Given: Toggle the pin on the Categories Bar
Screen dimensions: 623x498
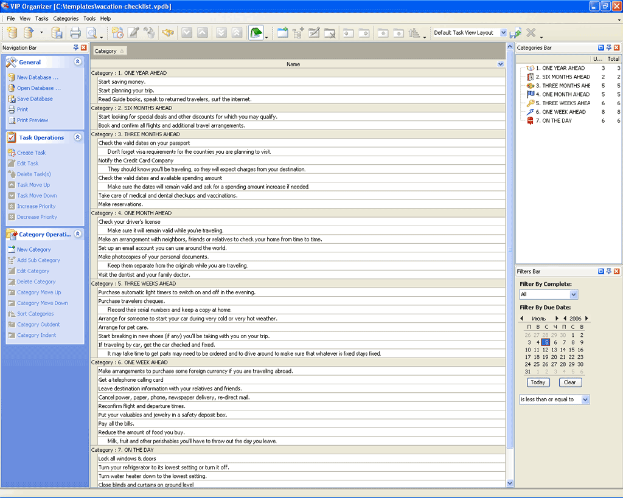Looking at the screenshot, I should [609, 47].
